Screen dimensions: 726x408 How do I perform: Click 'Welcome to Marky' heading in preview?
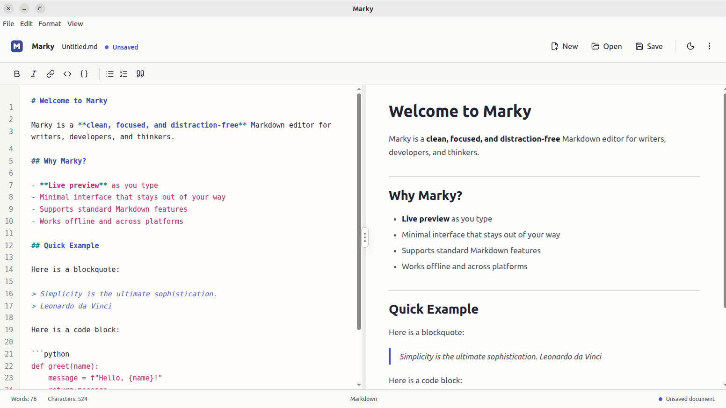[460, 111]
